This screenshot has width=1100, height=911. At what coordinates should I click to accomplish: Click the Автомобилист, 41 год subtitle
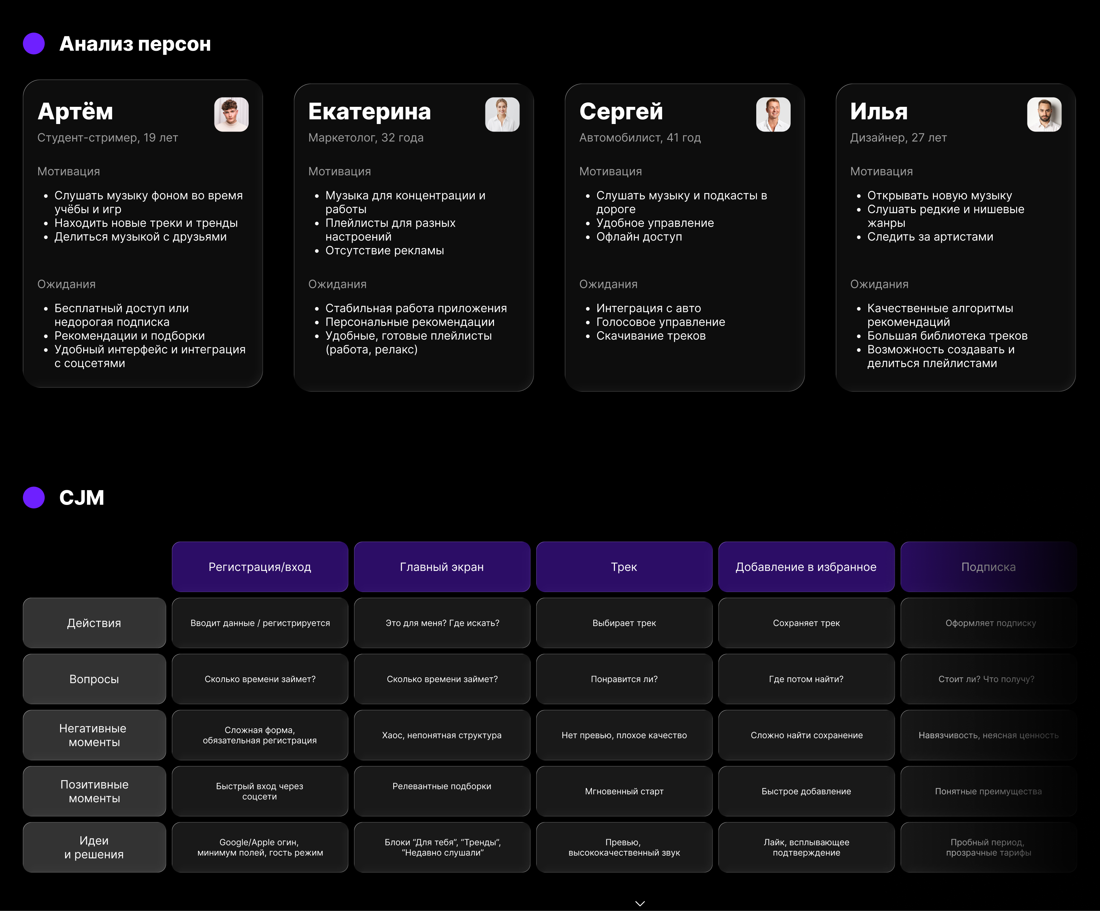click(640, 138)
